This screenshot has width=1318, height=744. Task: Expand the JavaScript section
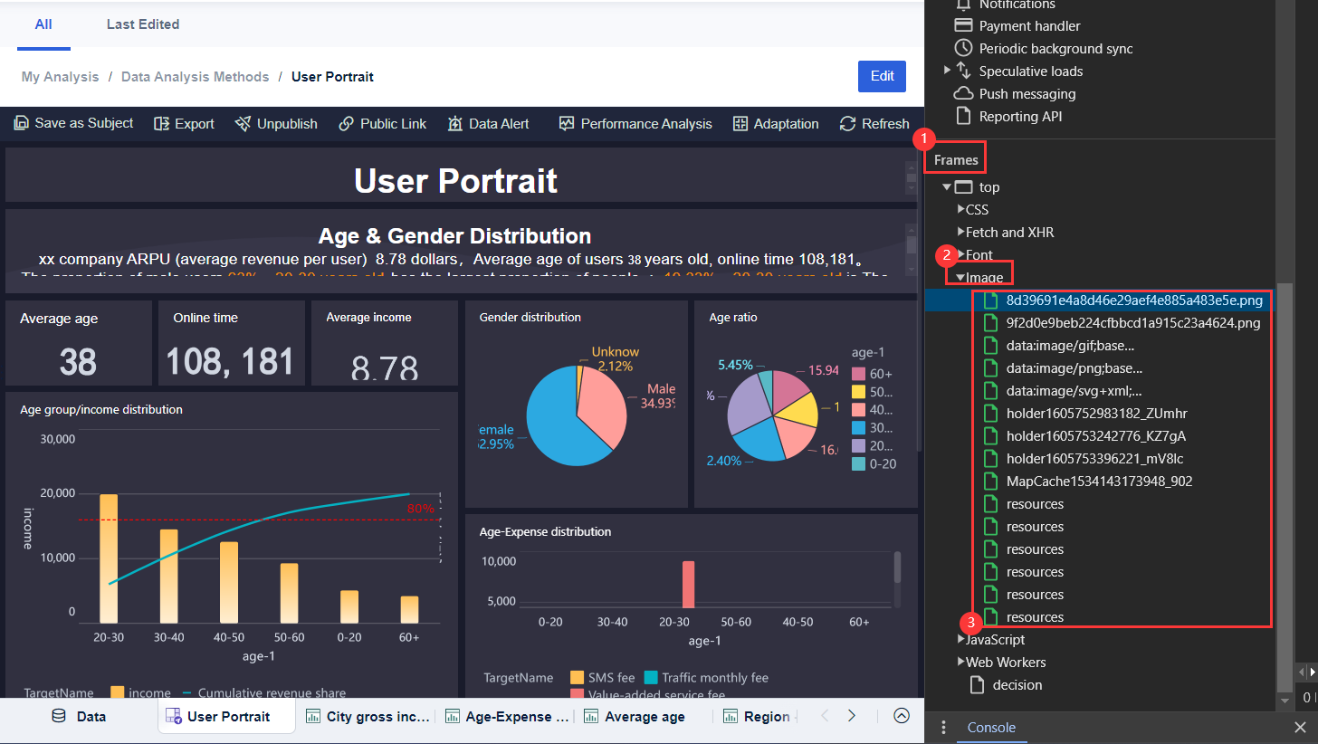tap(961, 639)
